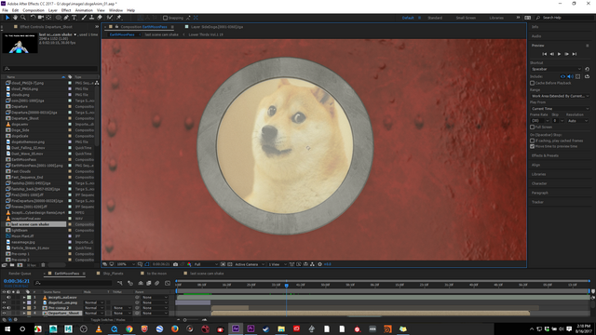596x335 pixels.
Task: Select the Ellipse shape tool
Action: click(59, 18)
